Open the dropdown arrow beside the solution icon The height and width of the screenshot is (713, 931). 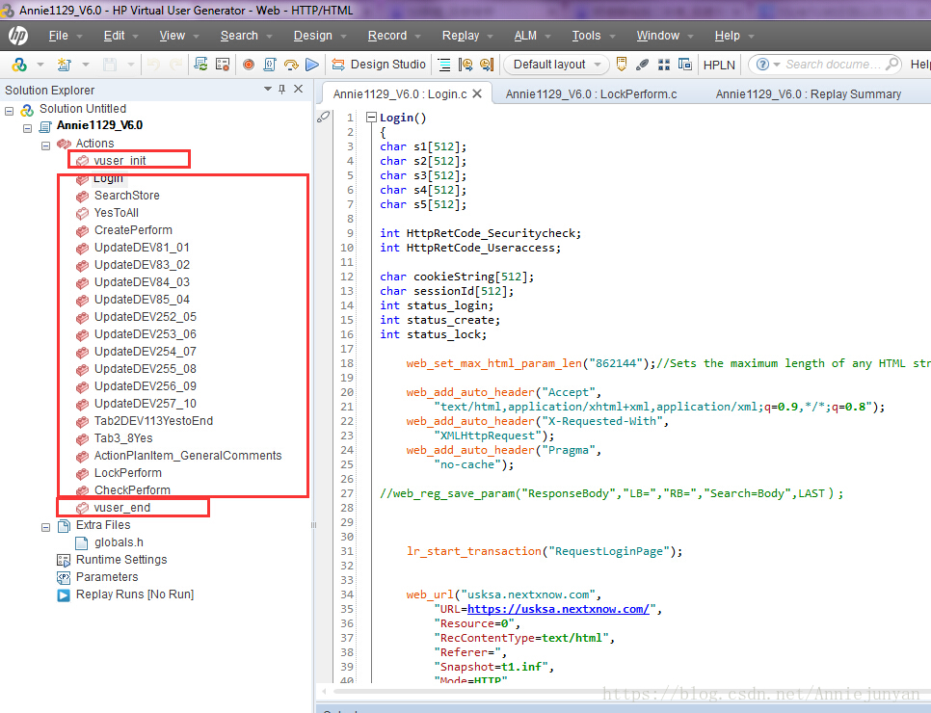tap(40, 65)
